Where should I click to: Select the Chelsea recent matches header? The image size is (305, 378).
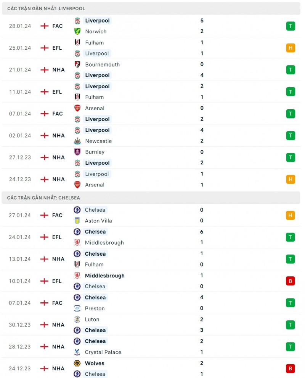[x=43, y=198]
